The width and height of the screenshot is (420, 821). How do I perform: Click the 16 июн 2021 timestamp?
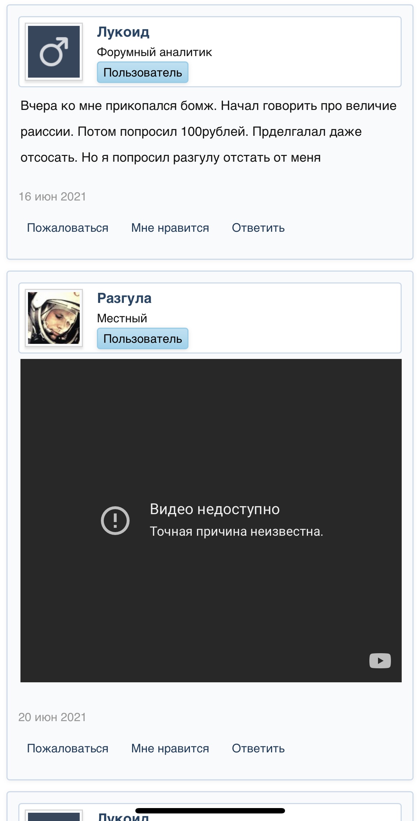pos(52,197)
